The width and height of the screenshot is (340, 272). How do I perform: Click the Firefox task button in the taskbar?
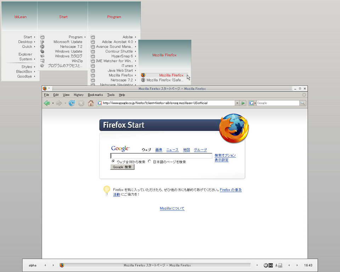[x=155, y=265]
